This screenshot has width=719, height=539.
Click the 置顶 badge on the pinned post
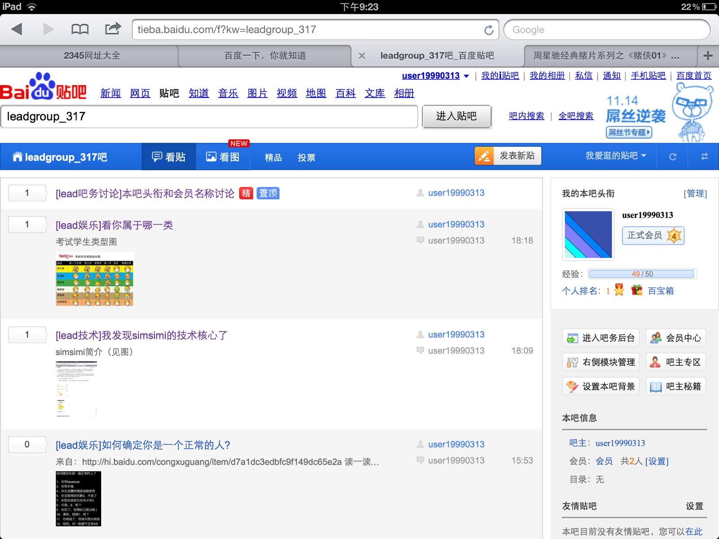268,193
